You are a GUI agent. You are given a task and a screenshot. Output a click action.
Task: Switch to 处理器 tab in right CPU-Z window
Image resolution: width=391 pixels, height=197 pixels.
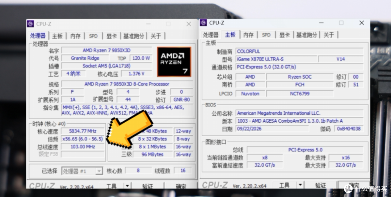(x=211, y=35)
